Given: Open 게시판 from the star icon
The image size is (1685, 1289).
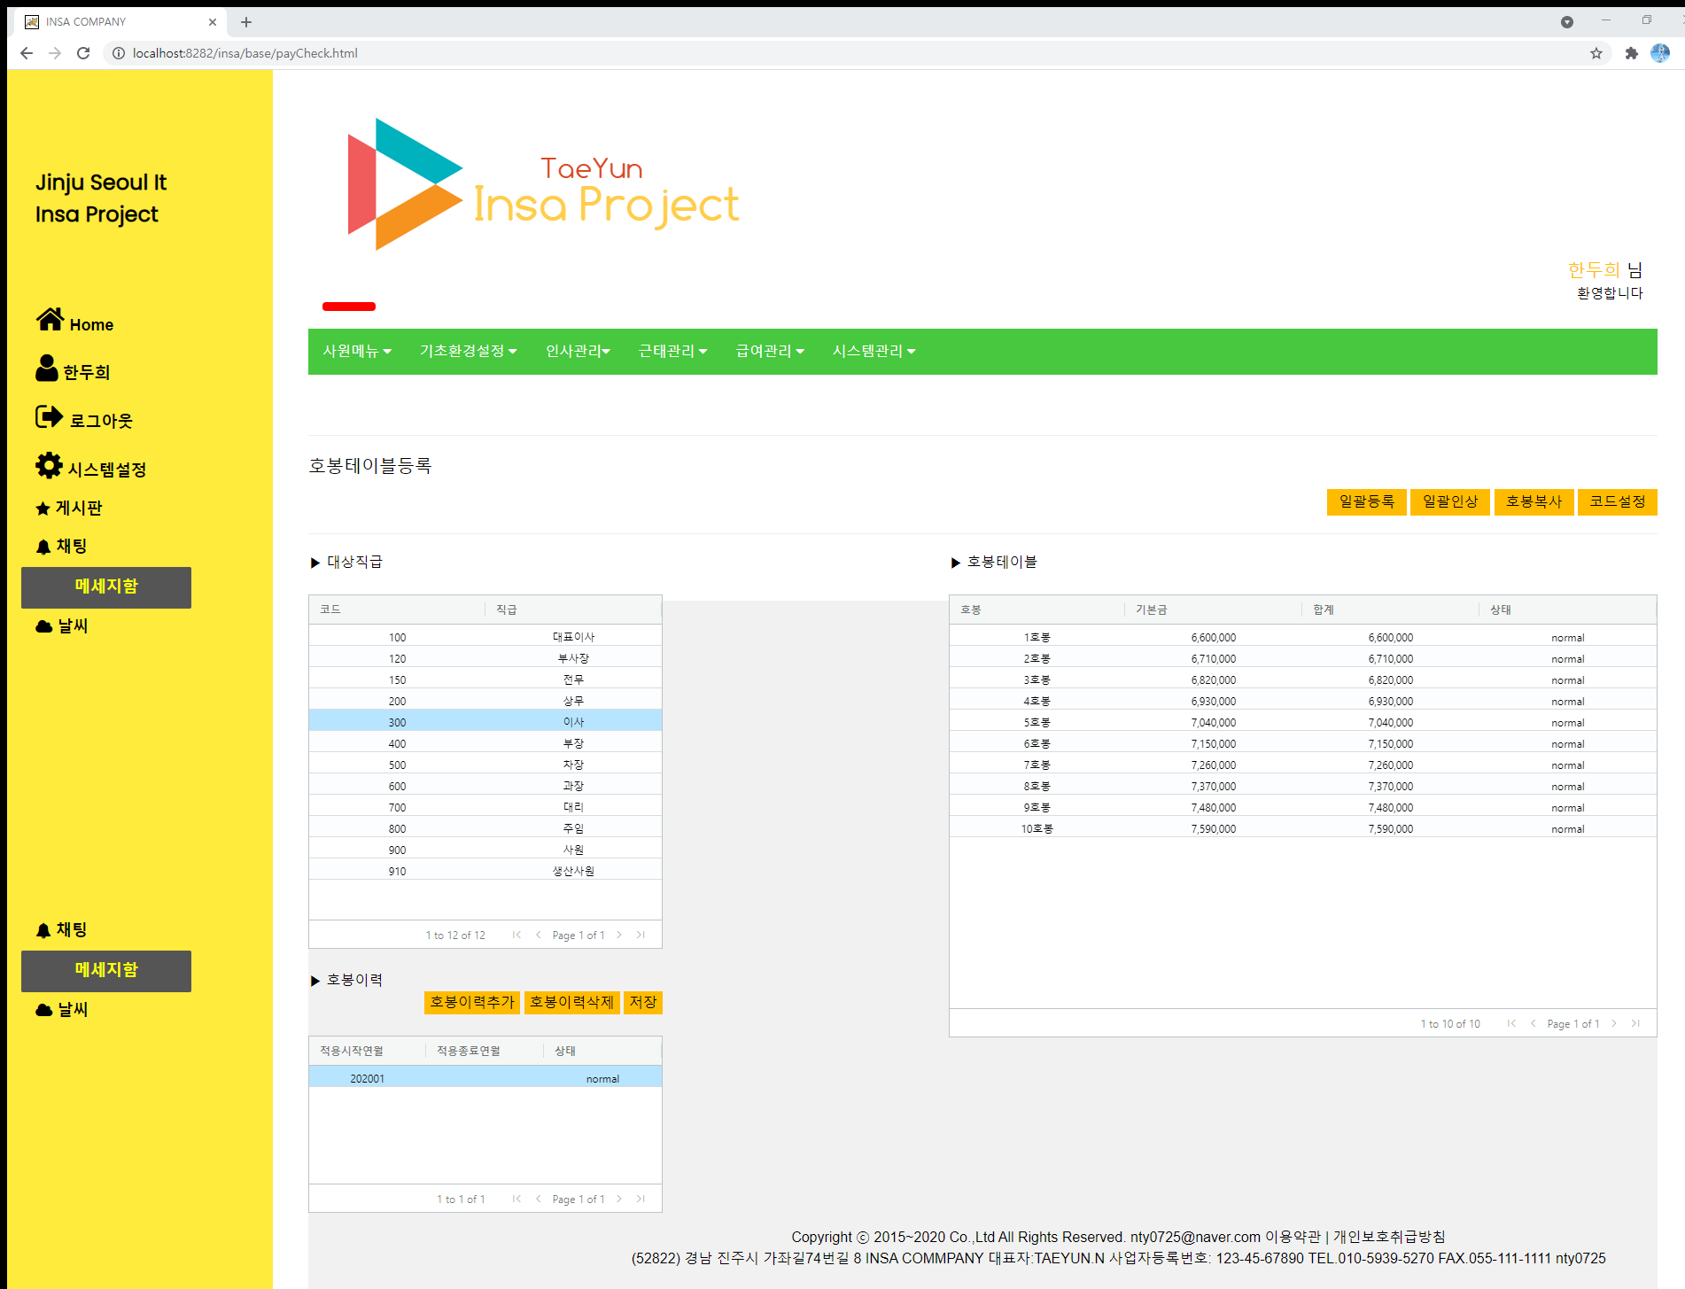Looking at the screenshot, I should click(x=43, y=509).
